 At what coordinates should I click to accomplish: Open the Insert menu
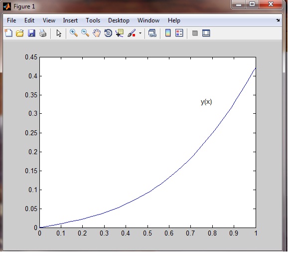pyautogui.click(x=70, y=20)
